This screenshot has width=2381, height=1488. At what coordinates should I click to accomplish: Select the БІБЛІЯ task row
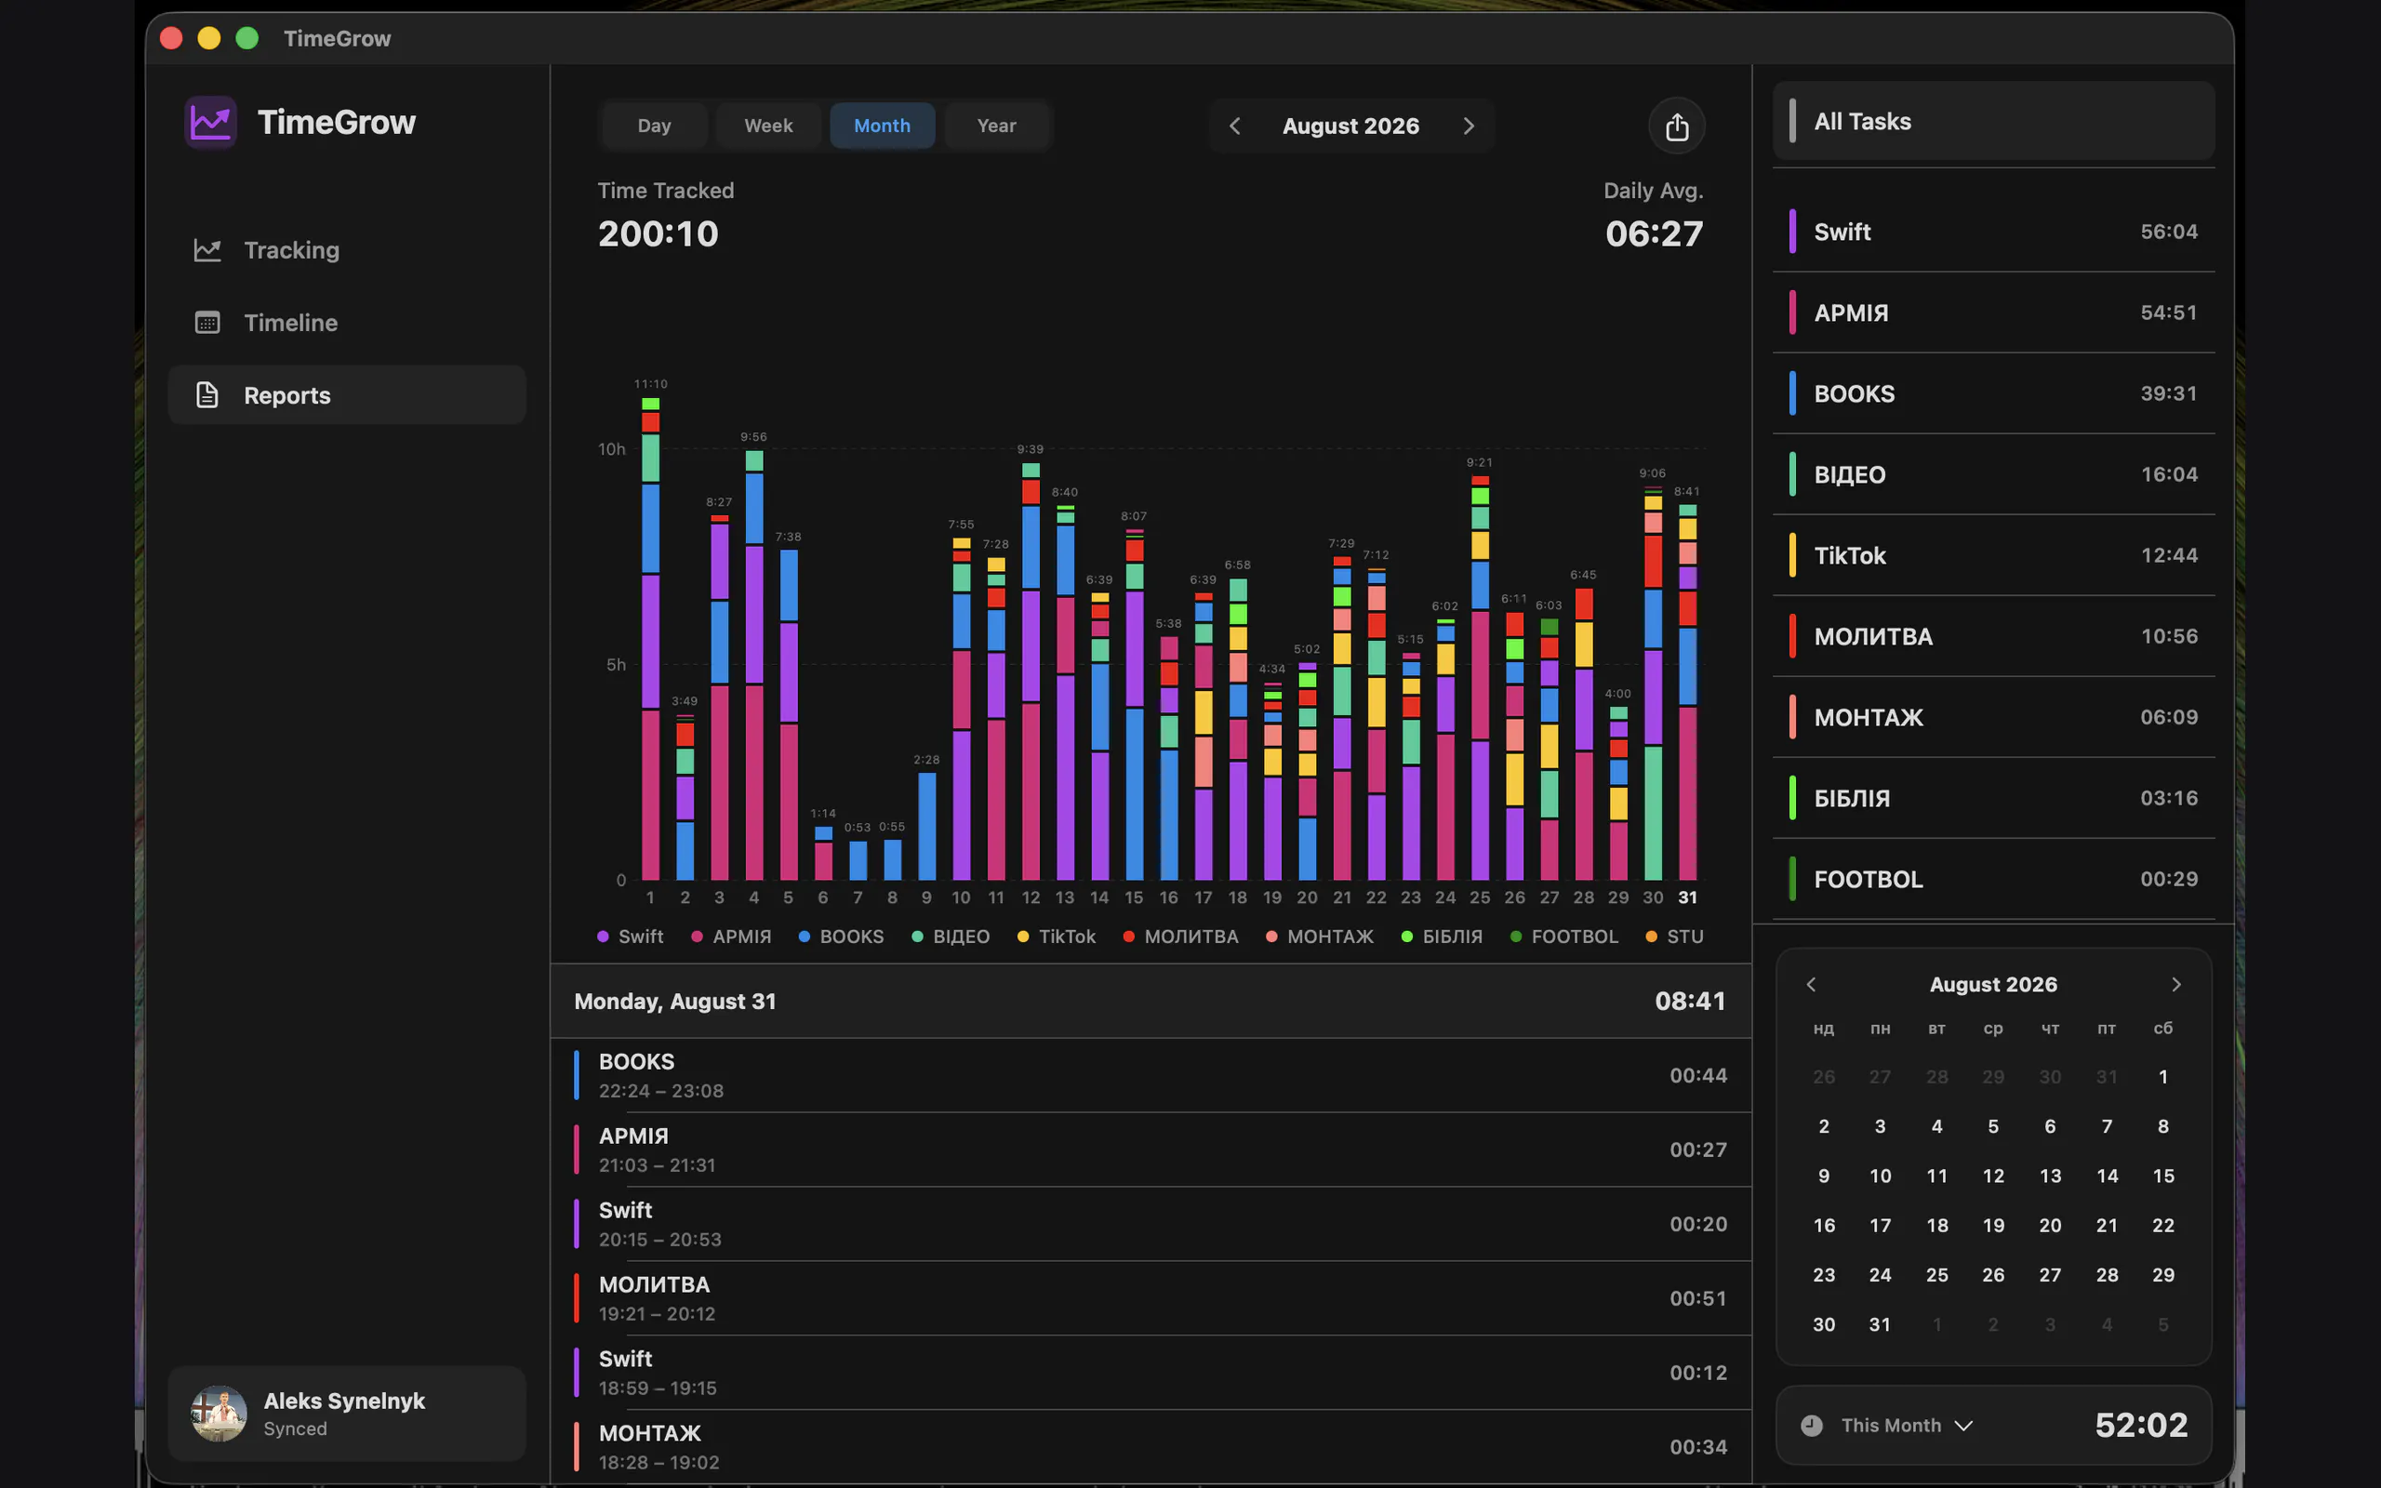pyautogui.click(x=1993, y=798)
